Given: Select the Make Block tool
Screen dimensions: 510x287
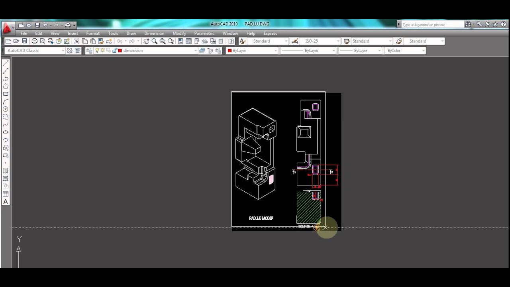Looking at the screenshot, I should click(x=6, y=155).
